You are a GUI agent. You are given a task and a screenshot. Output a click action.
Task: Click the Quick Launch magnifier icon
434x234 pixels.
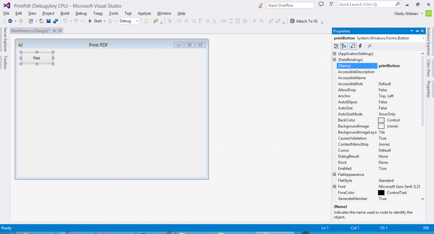[398, 4]
